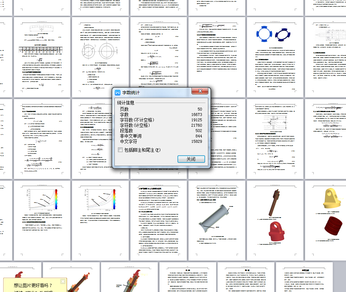
Task: Click the 中文字符 value 15829
Action: pos(196,141)
